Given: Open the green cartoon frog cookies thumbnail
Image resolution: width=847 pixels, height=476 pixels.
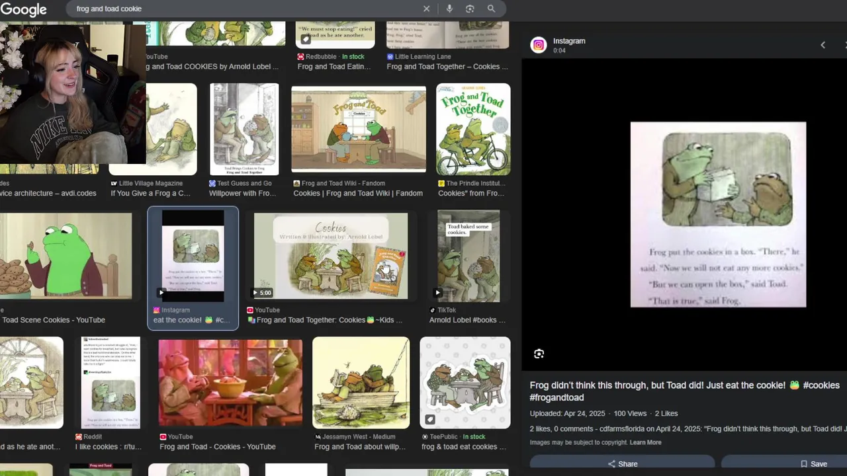Looking at the screenshot, I should (x=66, y=256).
